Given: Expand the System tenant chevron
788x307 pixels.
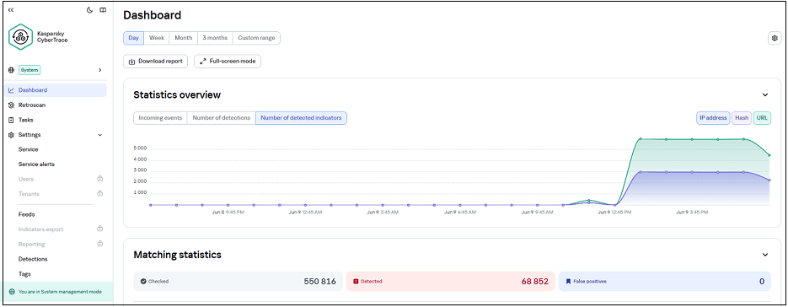Looking at the screenshot, I should (99, 70).
